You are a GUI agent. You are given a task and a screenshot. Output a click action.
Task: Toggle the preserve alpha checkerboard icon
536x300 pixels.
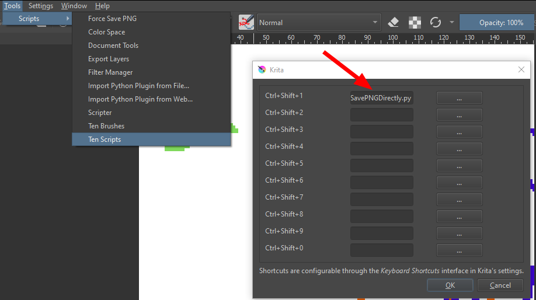[415, 23]
